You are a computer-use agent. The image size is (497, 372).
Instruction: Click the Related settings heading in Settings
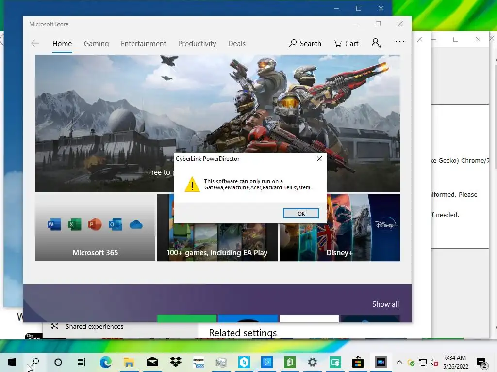tap(243, 333)
